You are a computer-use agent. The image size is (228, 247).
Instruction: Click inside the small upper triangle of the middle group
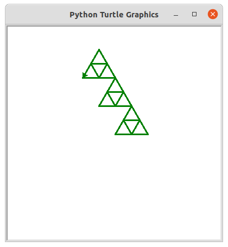tap(116, 87)
